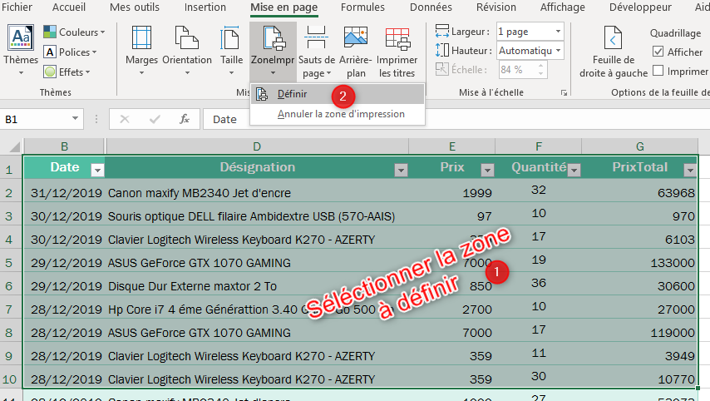This screenshot has width=710, height=401.
Task: Switch to the Données tab
Action: pos(431,7)
